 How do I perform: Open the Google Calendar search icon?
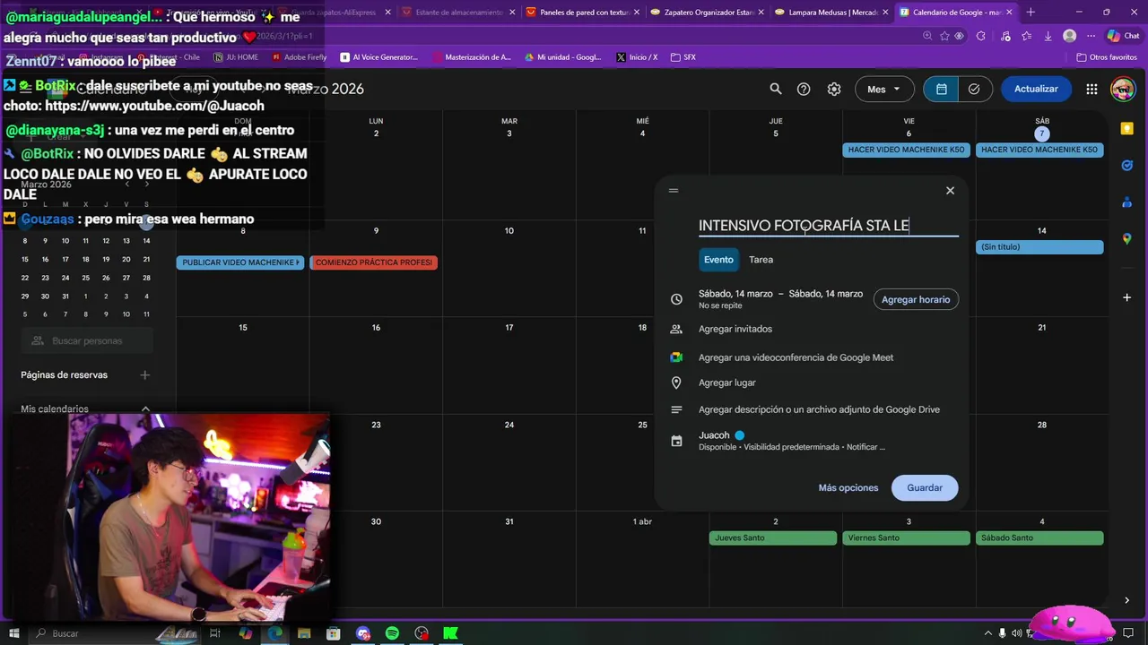coord(776,89)
